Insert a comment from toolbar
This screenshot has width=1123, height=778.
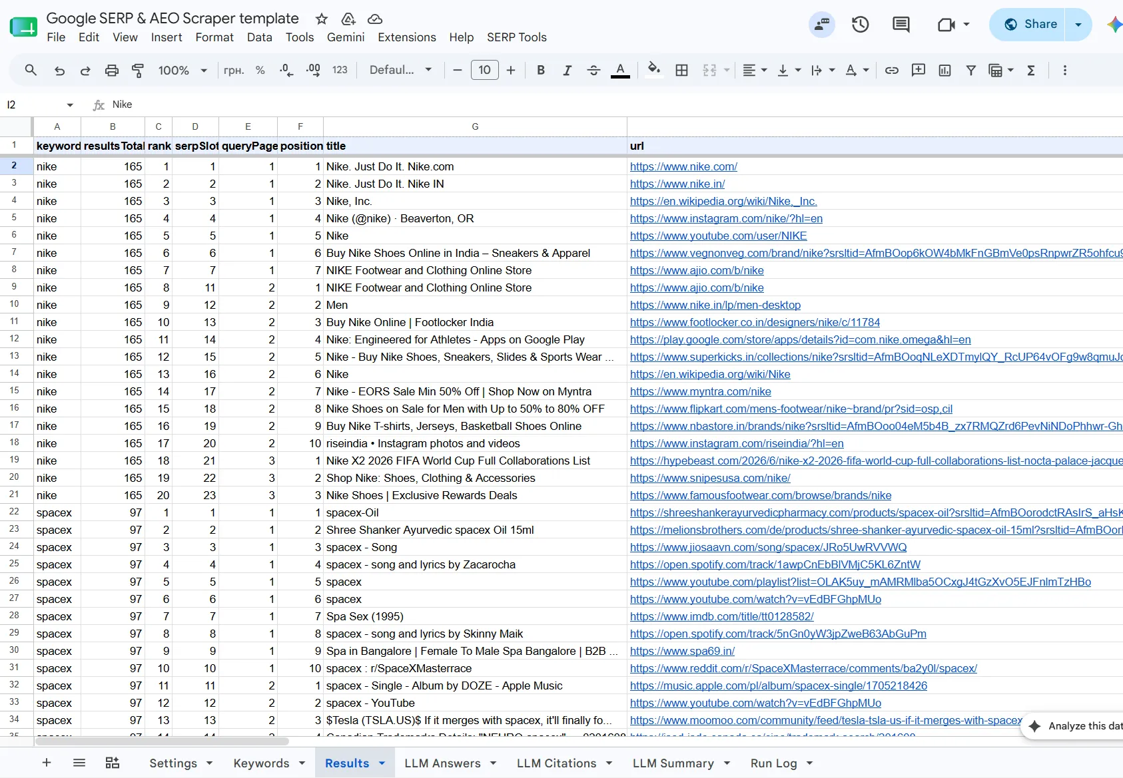(x=919, y=70)
